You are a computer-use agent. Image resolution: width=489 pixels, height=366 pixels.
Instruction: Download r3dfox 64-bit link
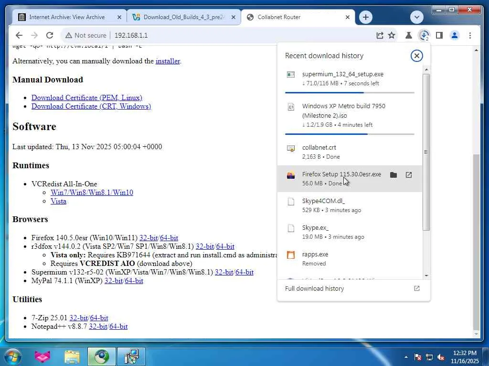click(225, 246)
